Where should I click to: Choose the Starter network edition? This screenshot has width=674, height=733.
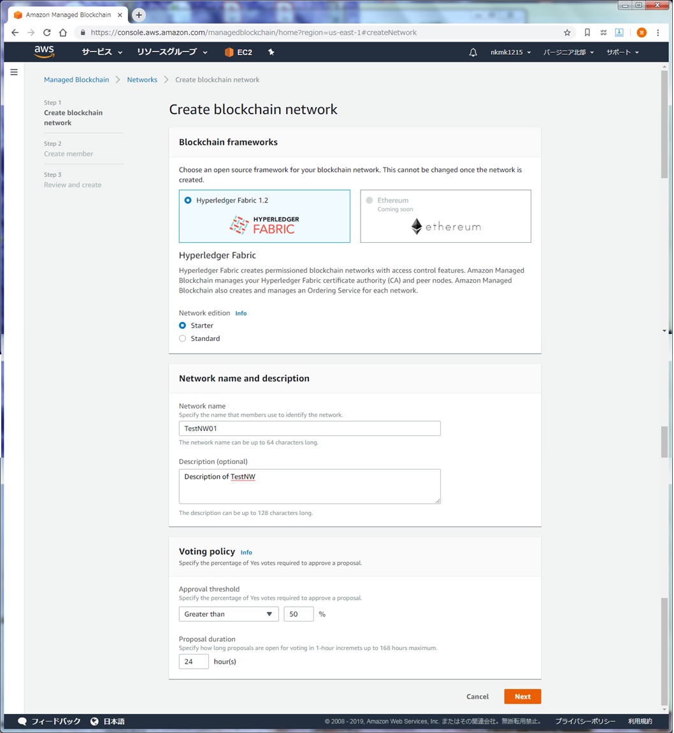coord(183,325)
